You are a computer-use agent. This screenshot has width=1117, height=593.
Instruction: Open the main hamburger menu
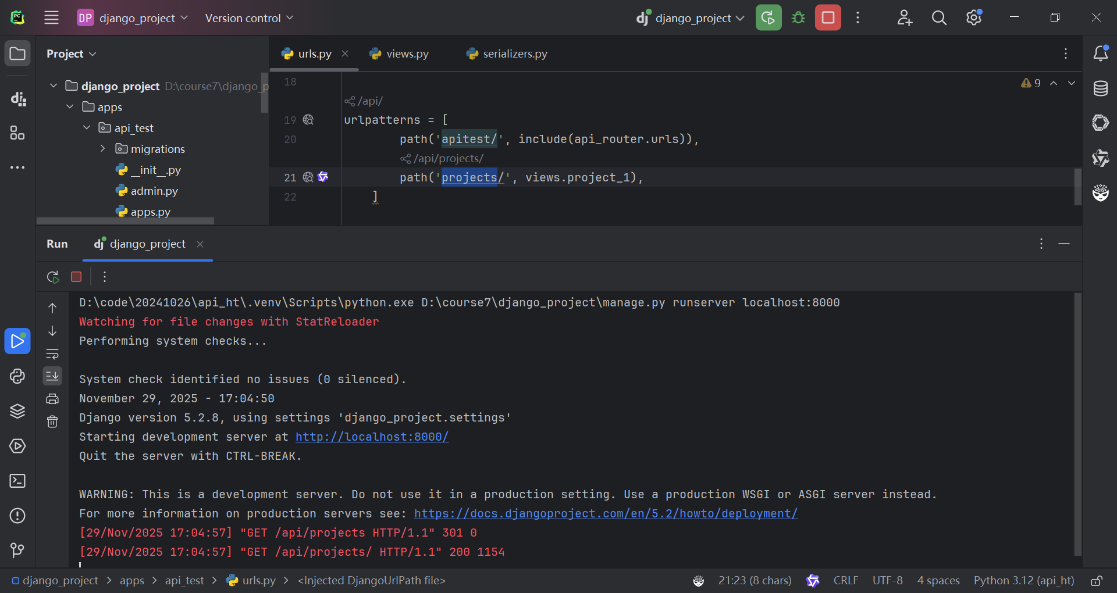point(51,17)
